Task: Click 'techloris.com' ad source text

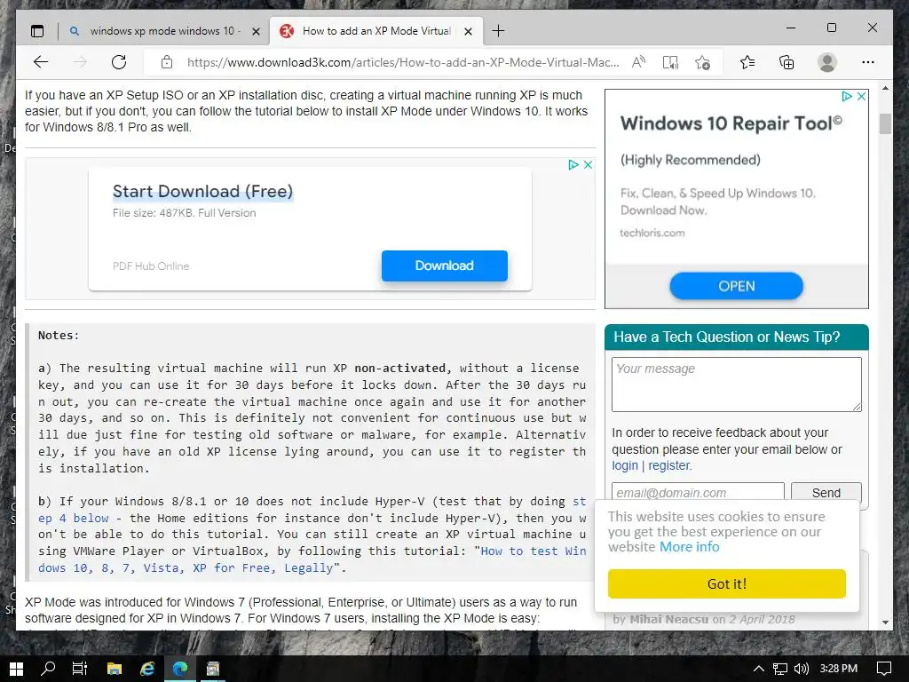Action: (652, 234)
